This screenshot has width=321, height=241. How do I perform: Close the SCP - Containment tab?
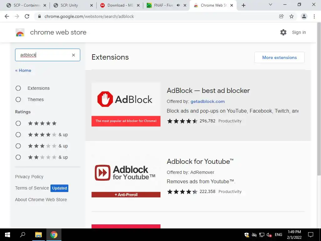45,5
